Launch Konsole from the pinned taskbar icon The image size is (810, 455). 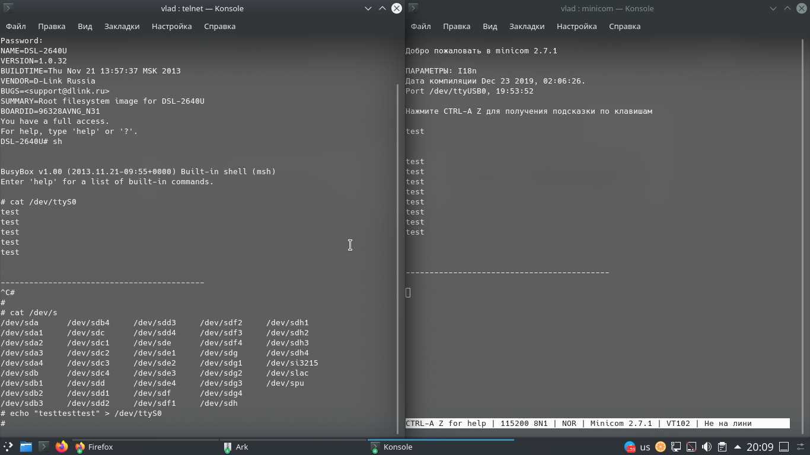pyautogui.click(x=44, y=447)
